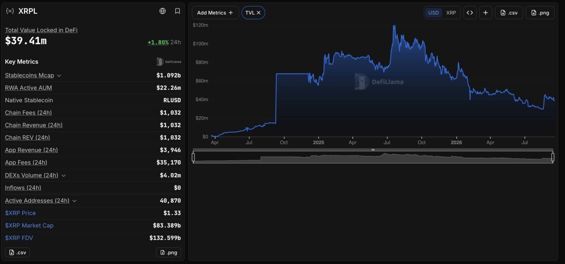The width and height of the screenshot is (565, 264).
Task: Click the 40,870 active addresses value
Action: tap(170, 201)
